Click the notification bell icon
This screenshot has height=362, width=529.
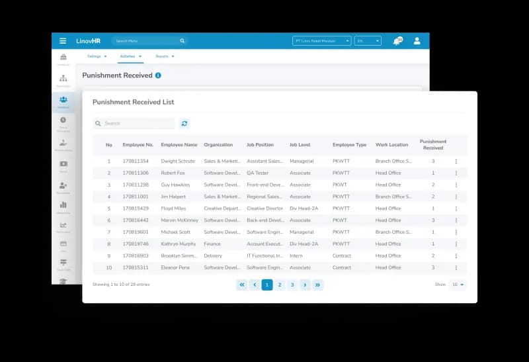coord(397,41)
